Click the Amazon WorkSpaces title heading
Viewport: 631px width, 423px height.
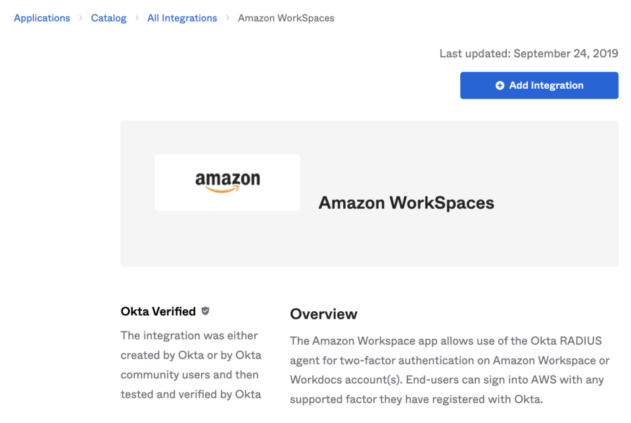pos(406,203)
